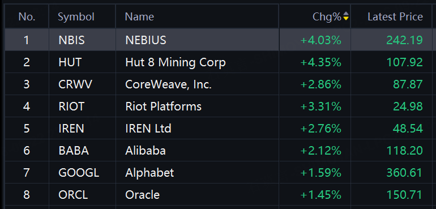Click CoreWeave's 87.87 price value

(408, 84)
